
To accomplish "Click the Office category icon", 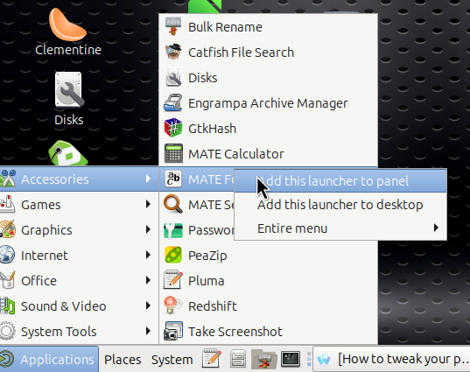I will point(8,280).
